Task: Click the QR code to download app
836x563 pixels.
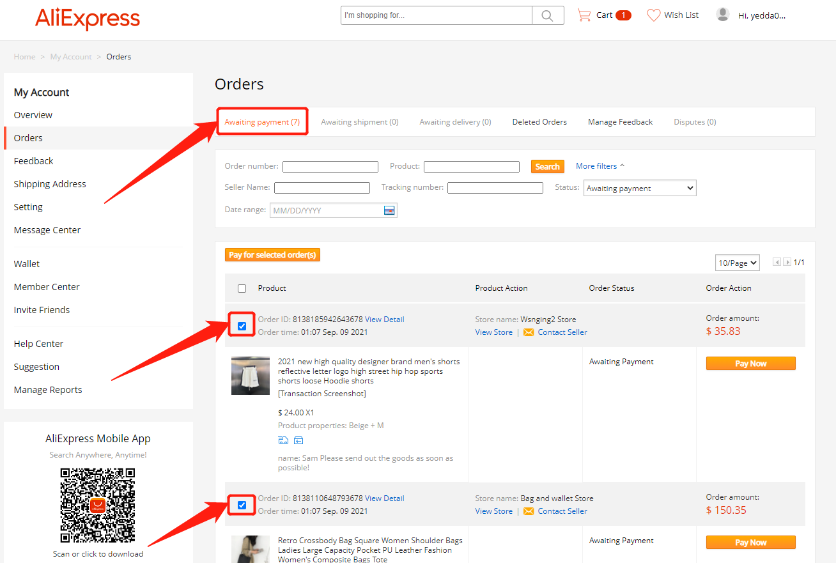Action: 98,505
